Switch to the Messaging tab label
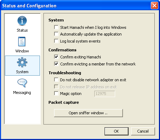 22,93
